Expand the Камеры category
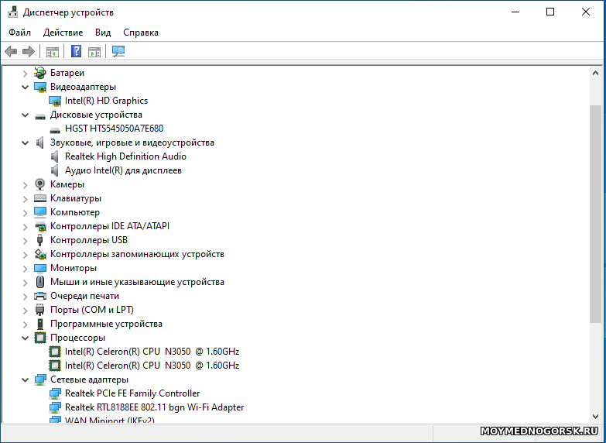Screen dimensions: 606x443 (x=25, y=184)
